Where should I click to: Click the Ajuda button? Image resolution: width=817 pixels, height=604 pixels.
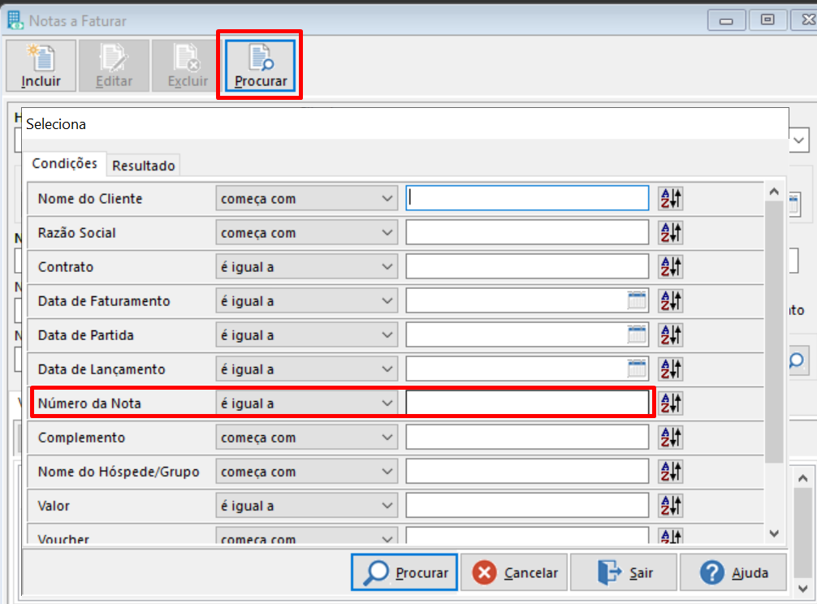(x=733, y=572)
